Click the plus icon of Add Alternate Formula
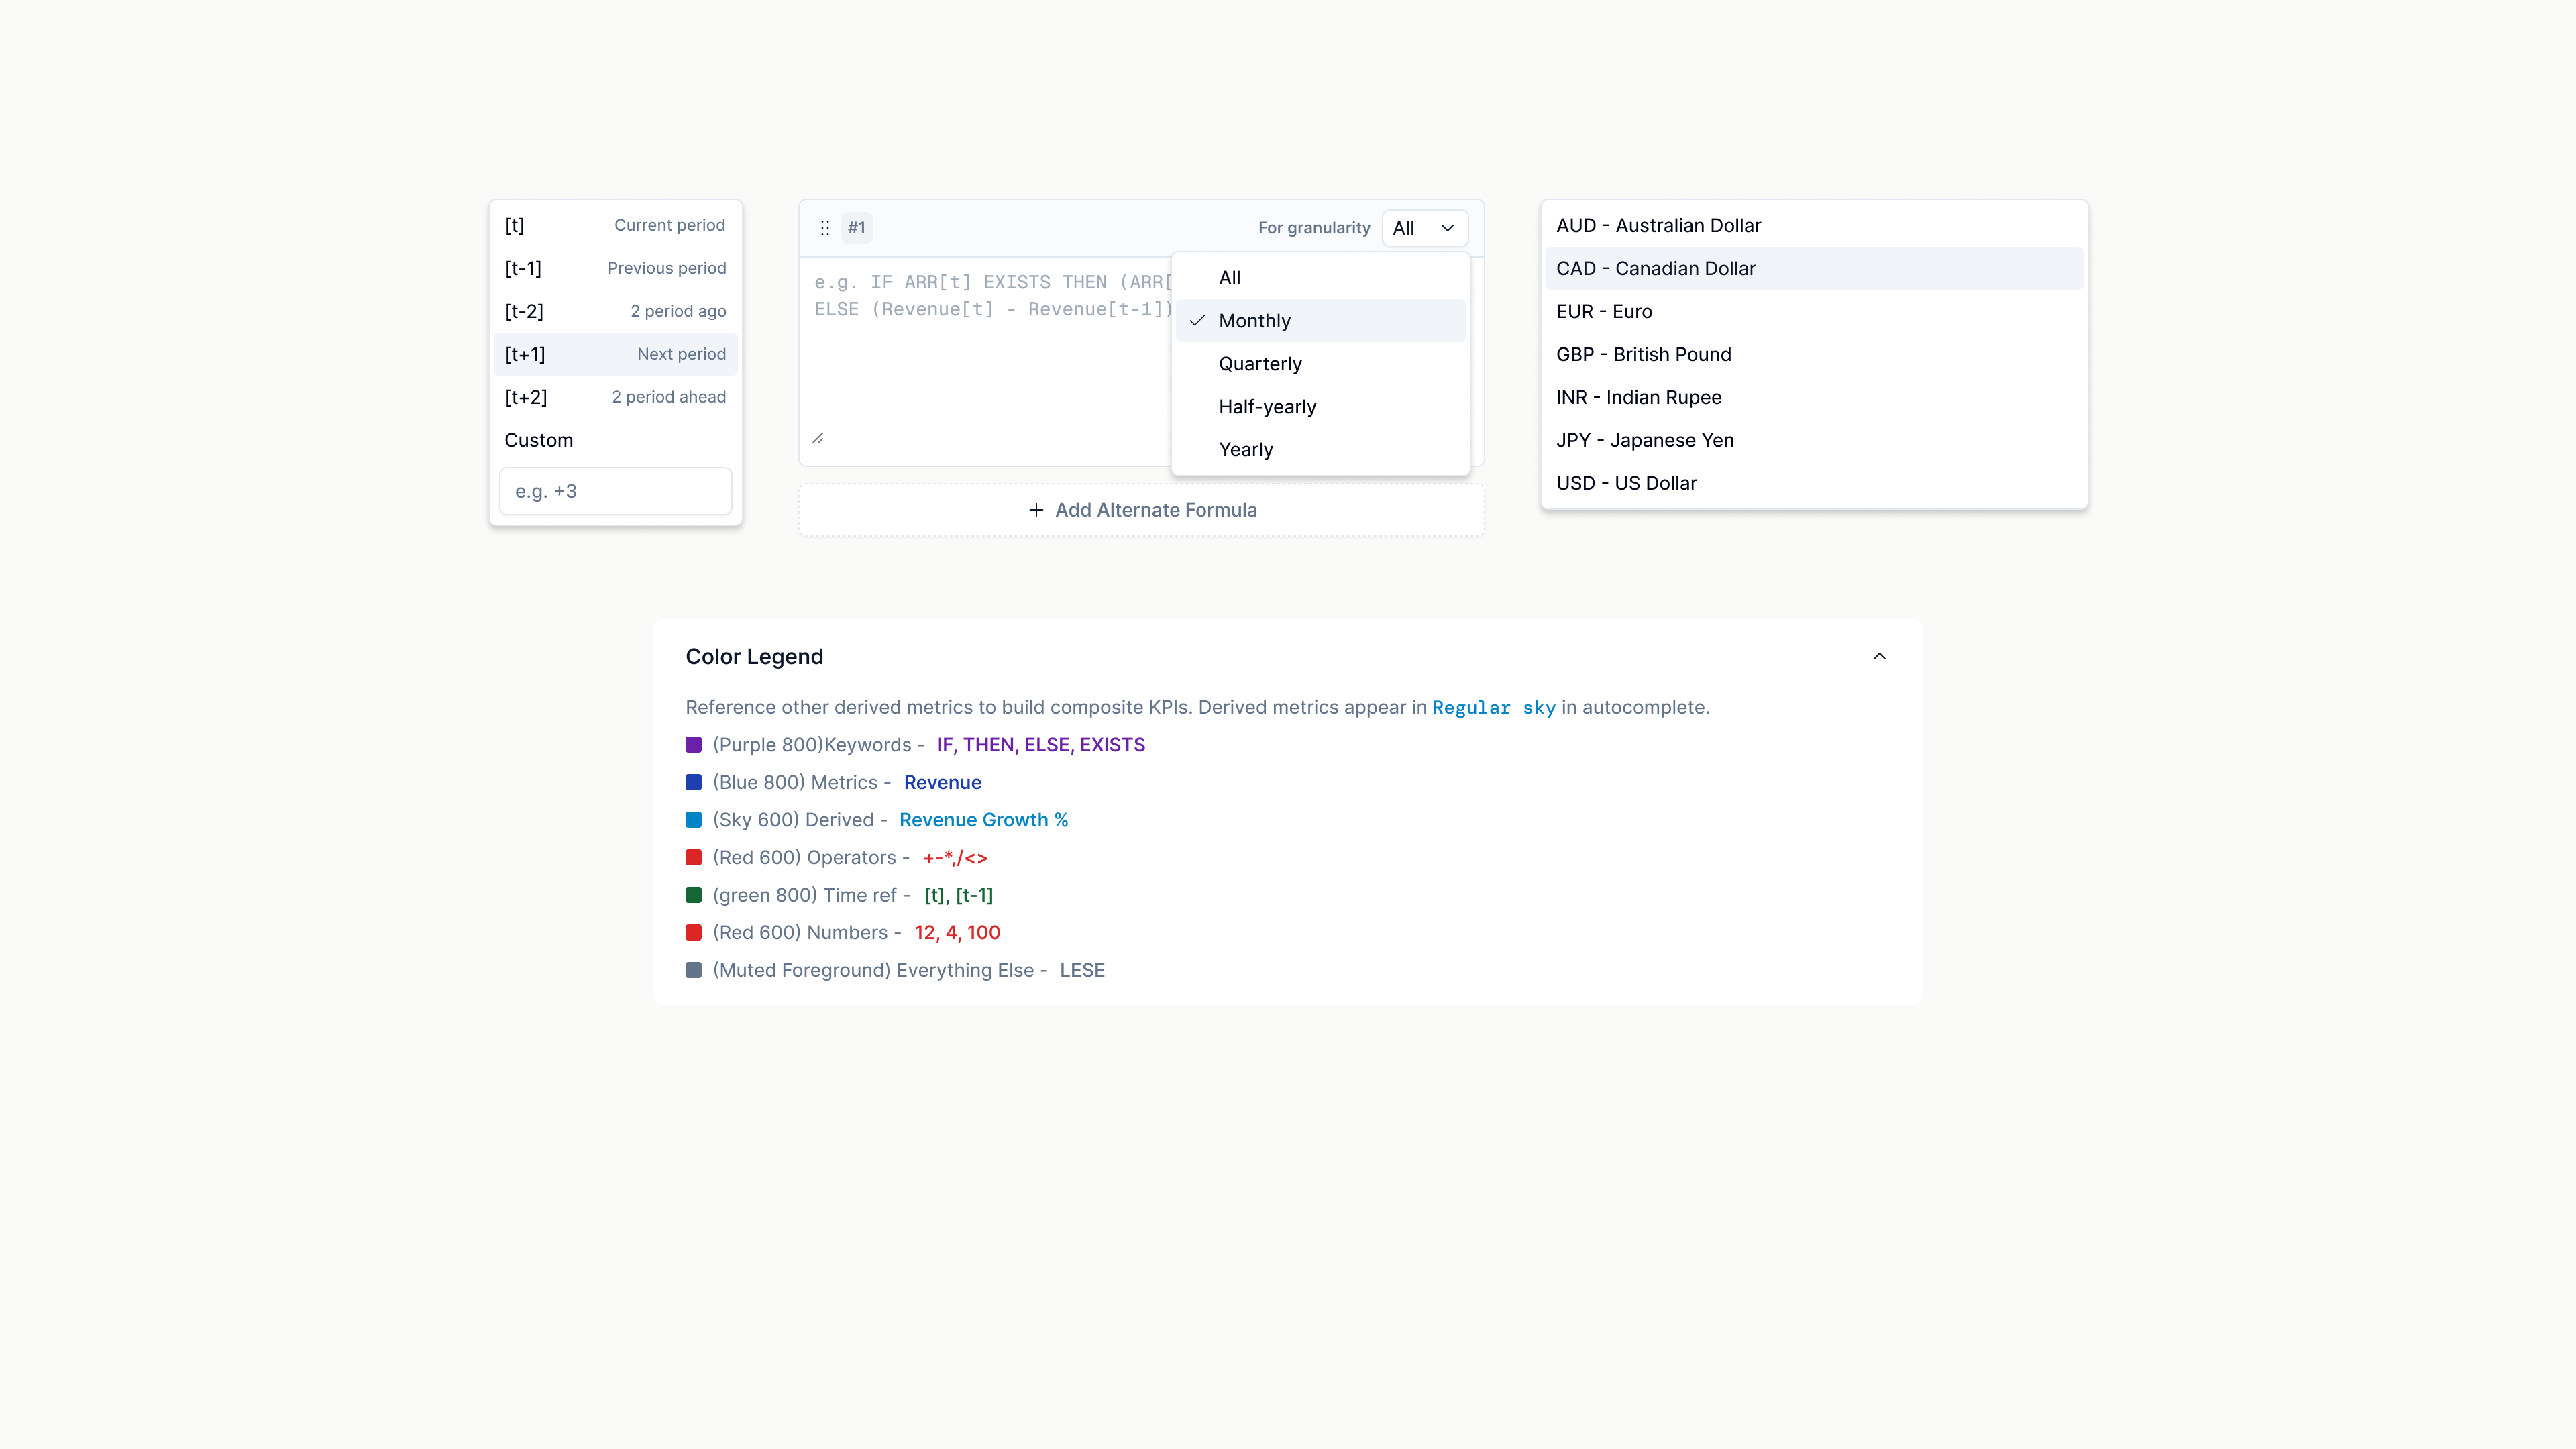This screenshot has height=1449, width=2576. [1036, 510]
